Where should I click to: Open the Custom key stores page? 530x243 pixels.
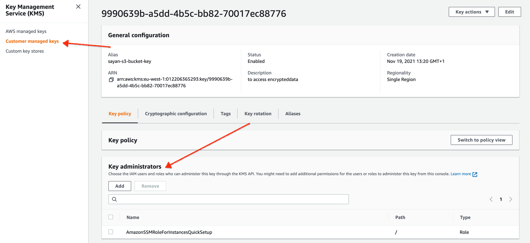24,51
